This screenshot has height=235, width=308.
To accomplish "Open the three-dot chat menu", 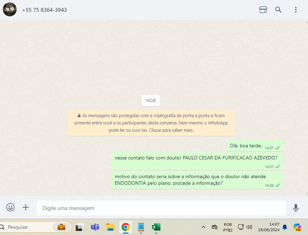I will click(x=295, y=10).
